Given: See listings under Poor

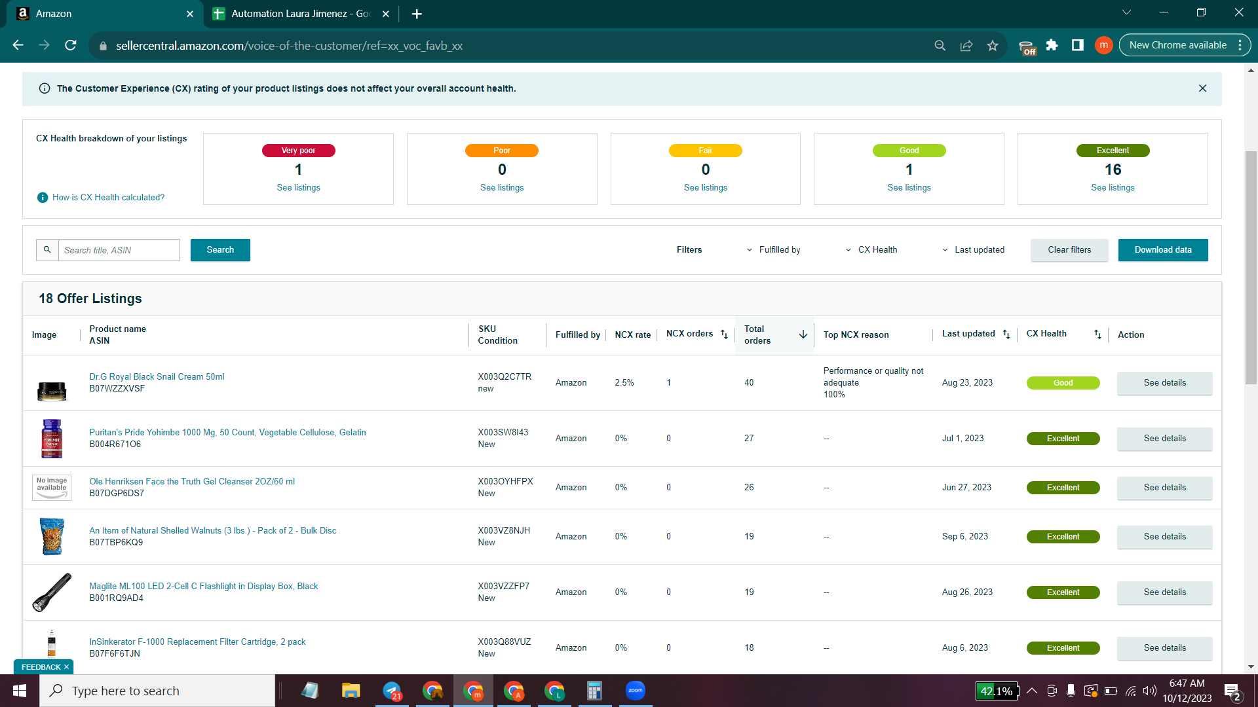Looking at the screenshot, I should pos(502,188).
